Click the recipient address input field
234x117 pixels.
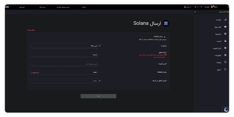pos(64,64)
